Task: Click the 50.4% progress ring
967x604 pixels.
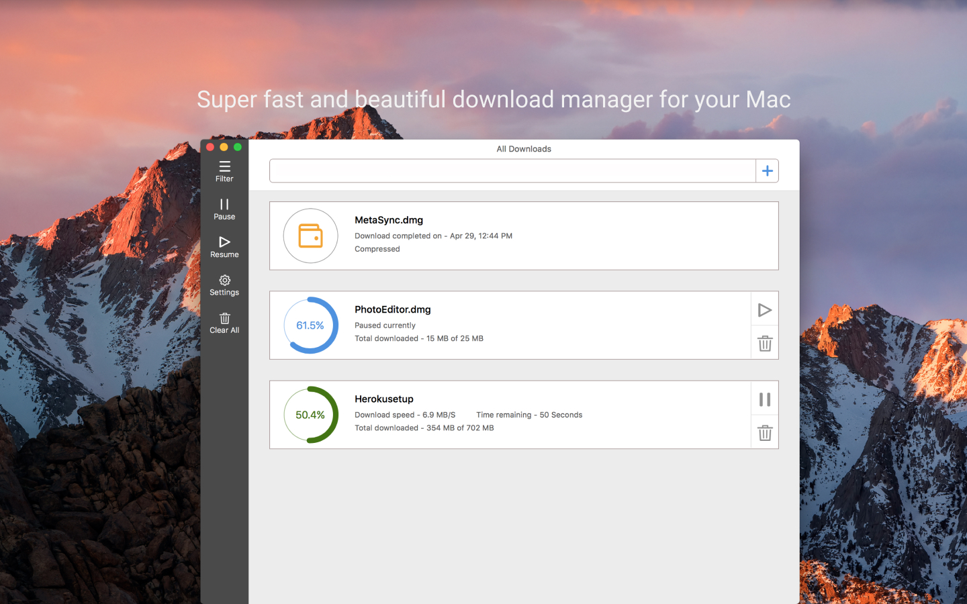Action: point(310,415)
